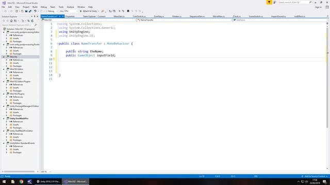
Task: Click the Solution Explorer horizontal scrollbar
Action: [x=20, y=172]
